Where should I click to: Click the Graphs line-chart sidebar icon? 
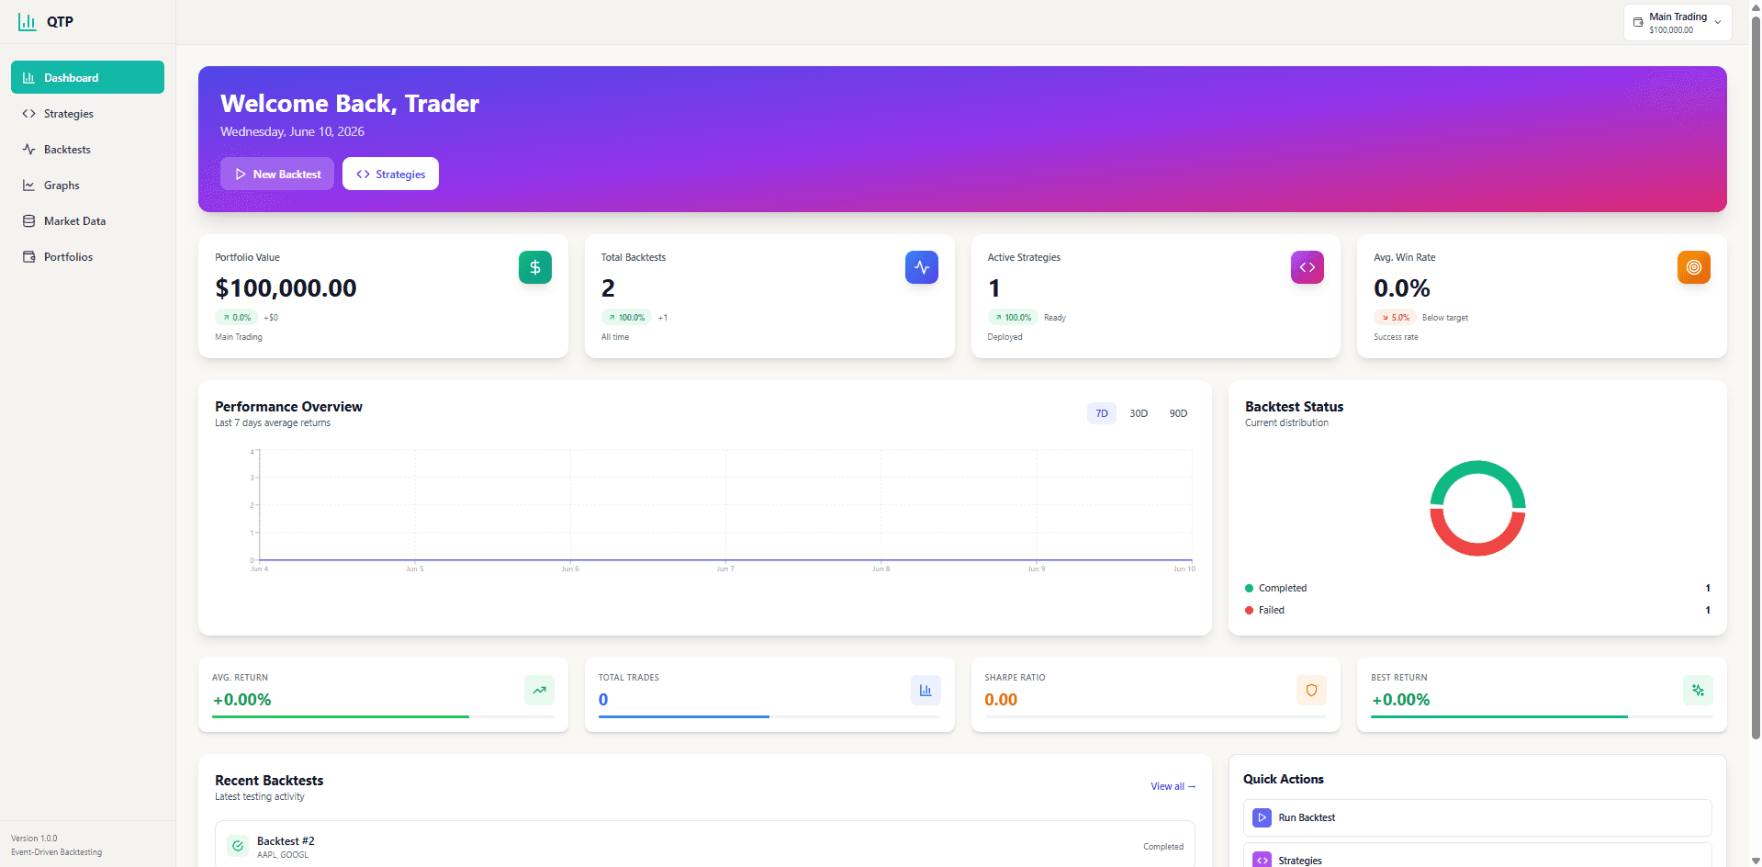(28, 185)
